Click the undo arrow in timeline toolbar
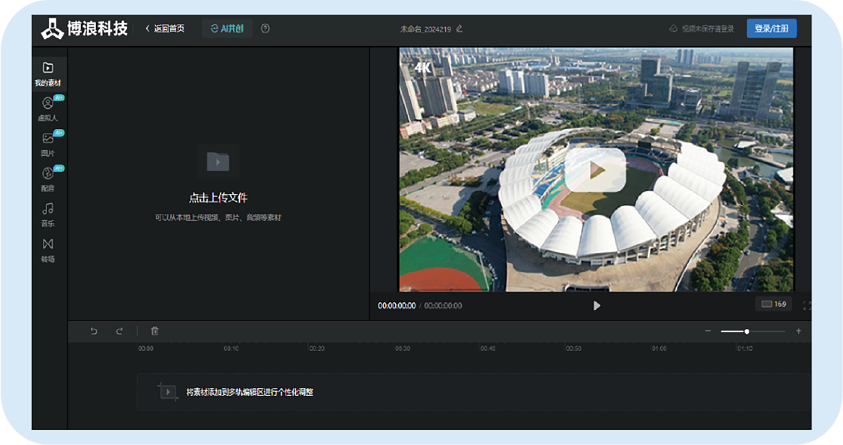The image size is (843, 445). coord(94,331)
